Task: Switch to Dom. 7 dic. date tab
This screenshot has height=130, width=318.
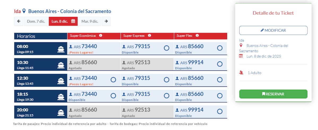Action: (x=36, y=21)
